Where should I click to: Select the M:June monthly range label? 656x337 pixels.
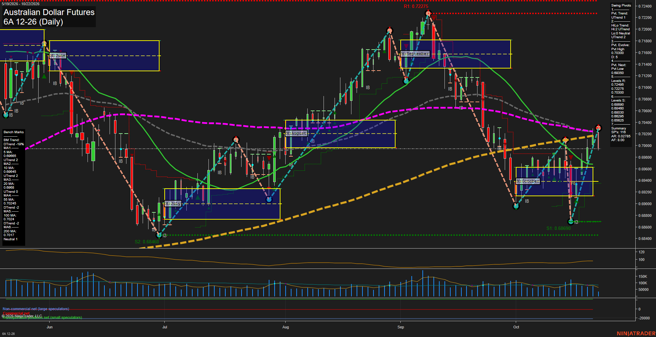(58, 55)
